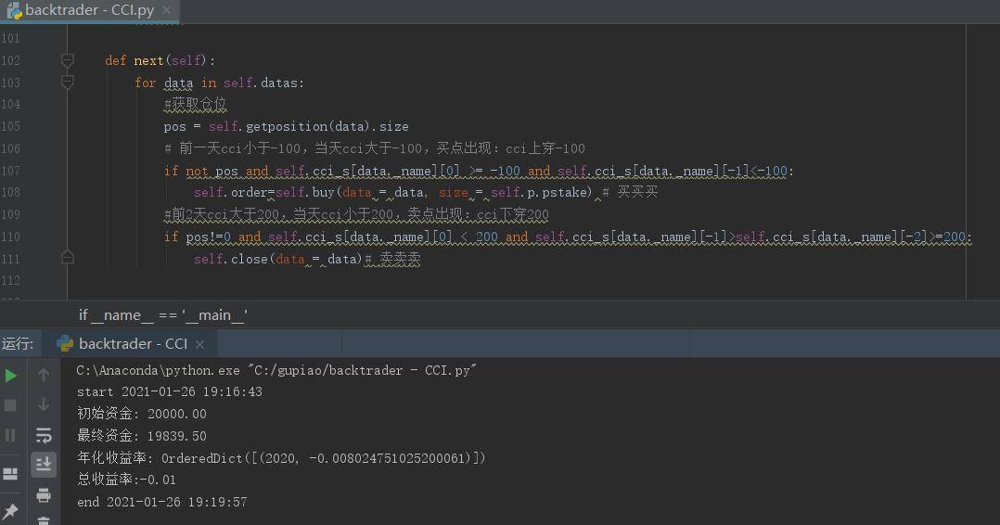The width and height of the screenshot is (1000, 525).
Task: Click the Stop process square icon
Action: pyautogui.click(x=10, y=405)
